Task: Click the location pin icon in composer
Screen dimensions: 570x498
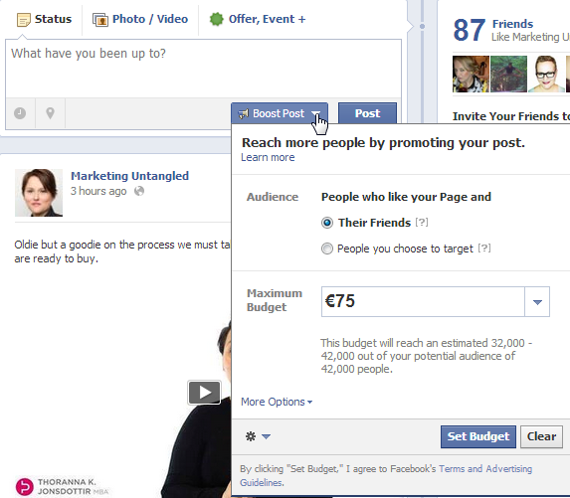Action: tap(50, 113)
